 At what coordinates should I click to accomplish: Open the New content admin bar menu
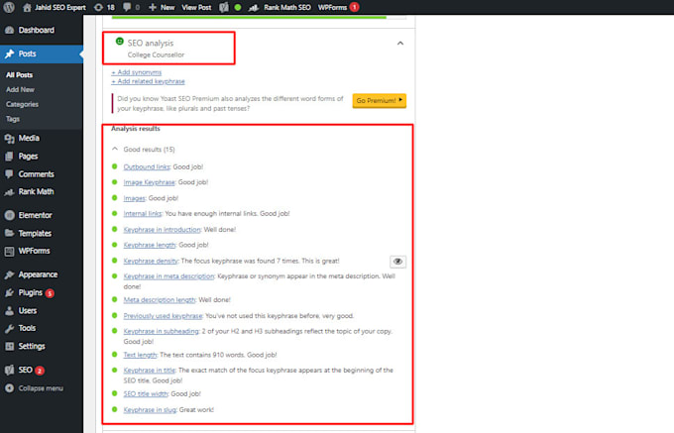(162, 7)
